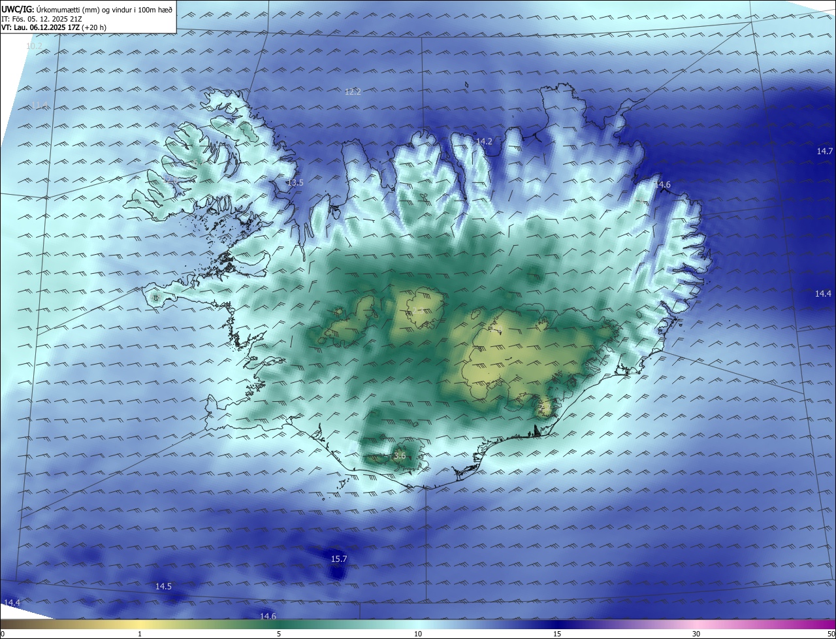836x639 pixels.
Task: Click the 14.6 value off the northeast coast
Action: click(662, 185)
